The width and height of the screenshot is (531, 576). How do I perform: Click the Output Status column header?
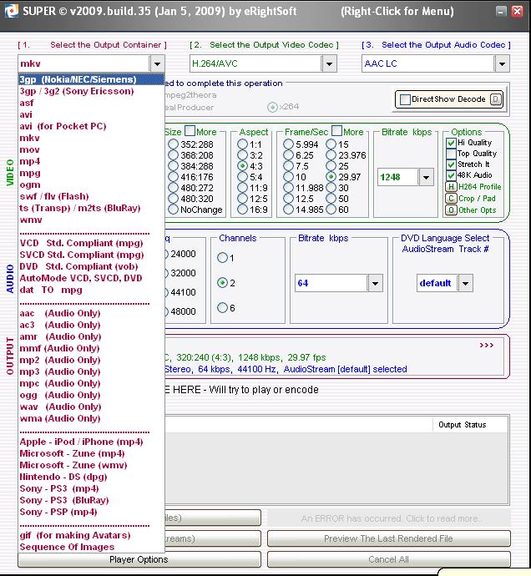470,425
